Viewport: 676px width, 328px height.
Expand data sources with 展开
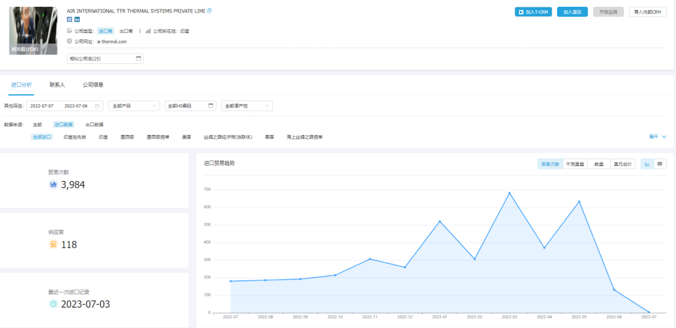[657, 137]
